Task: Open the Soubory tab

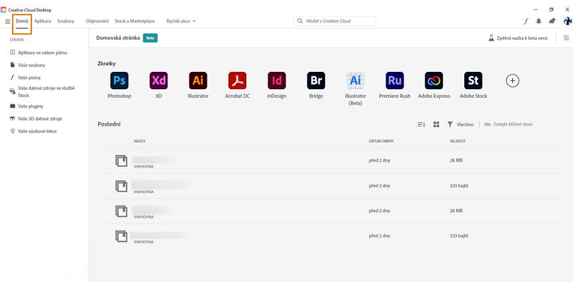Action: click(66, 21)
